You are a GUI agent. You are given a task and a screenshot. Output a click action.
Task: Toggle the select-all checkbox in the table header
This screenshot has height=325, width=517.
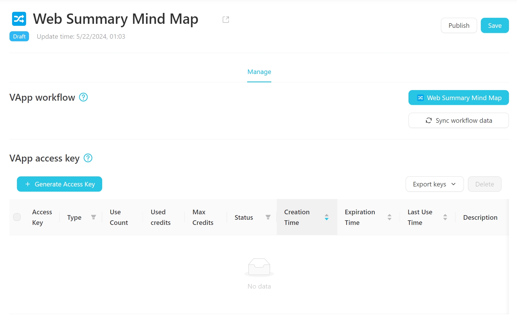17,217
